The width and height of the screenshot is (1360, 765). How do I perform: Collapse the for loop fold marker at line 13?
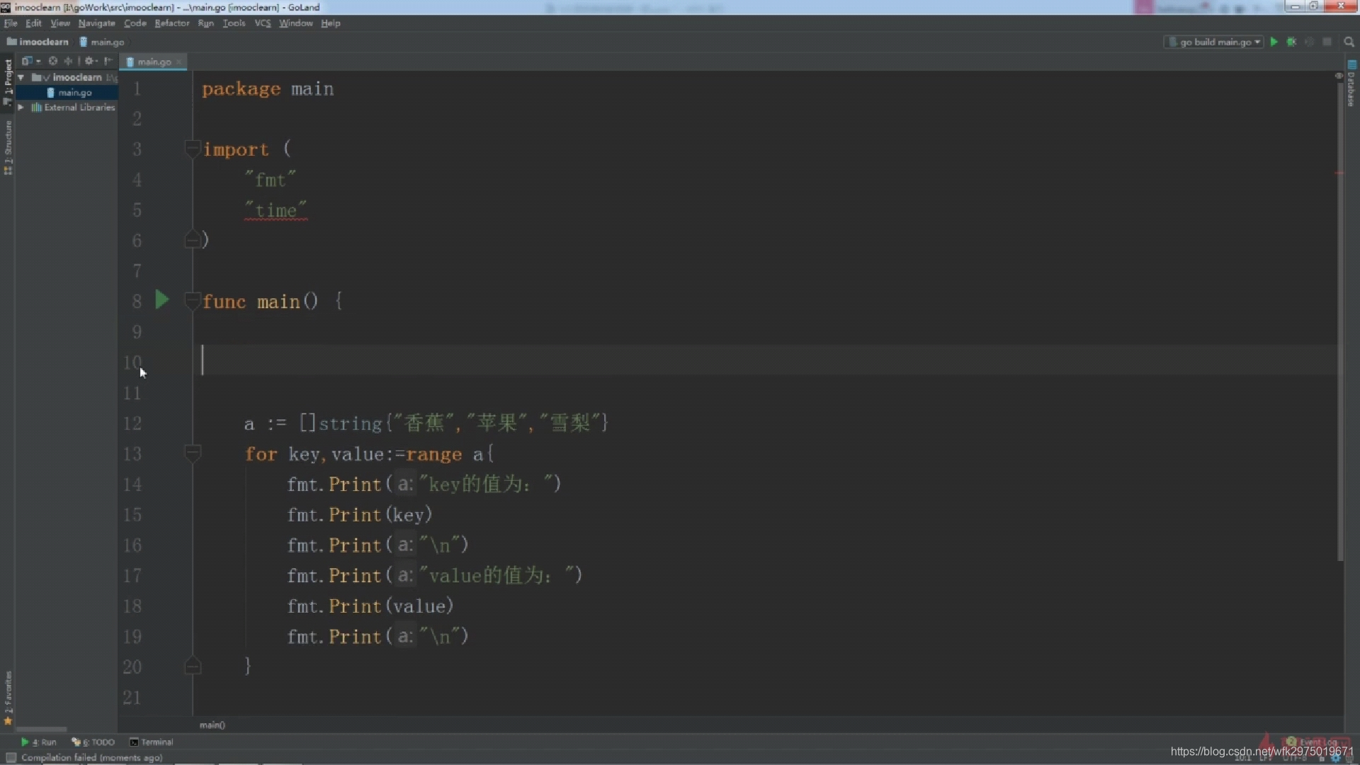(192, 453)
